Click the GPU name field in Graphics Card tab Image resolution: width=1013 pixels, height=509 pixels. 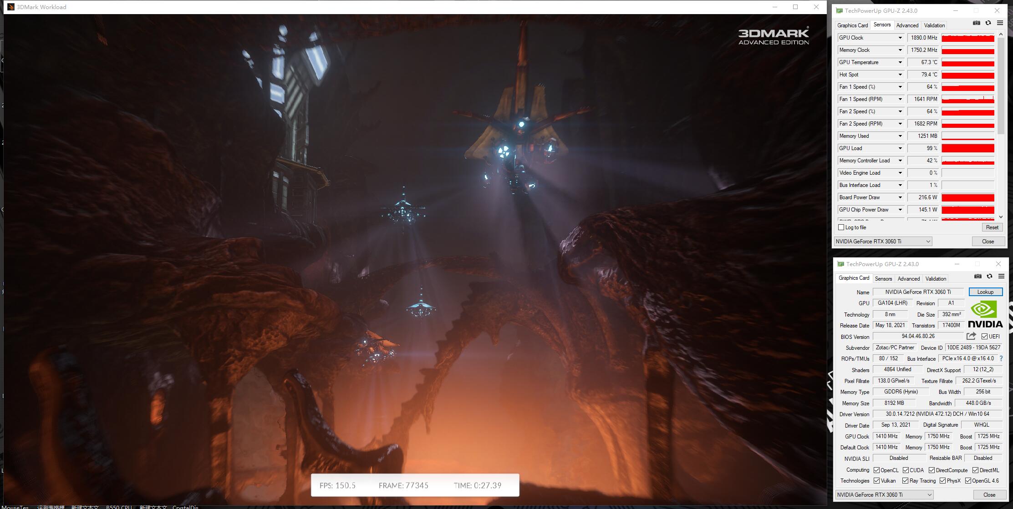point(918,292)
